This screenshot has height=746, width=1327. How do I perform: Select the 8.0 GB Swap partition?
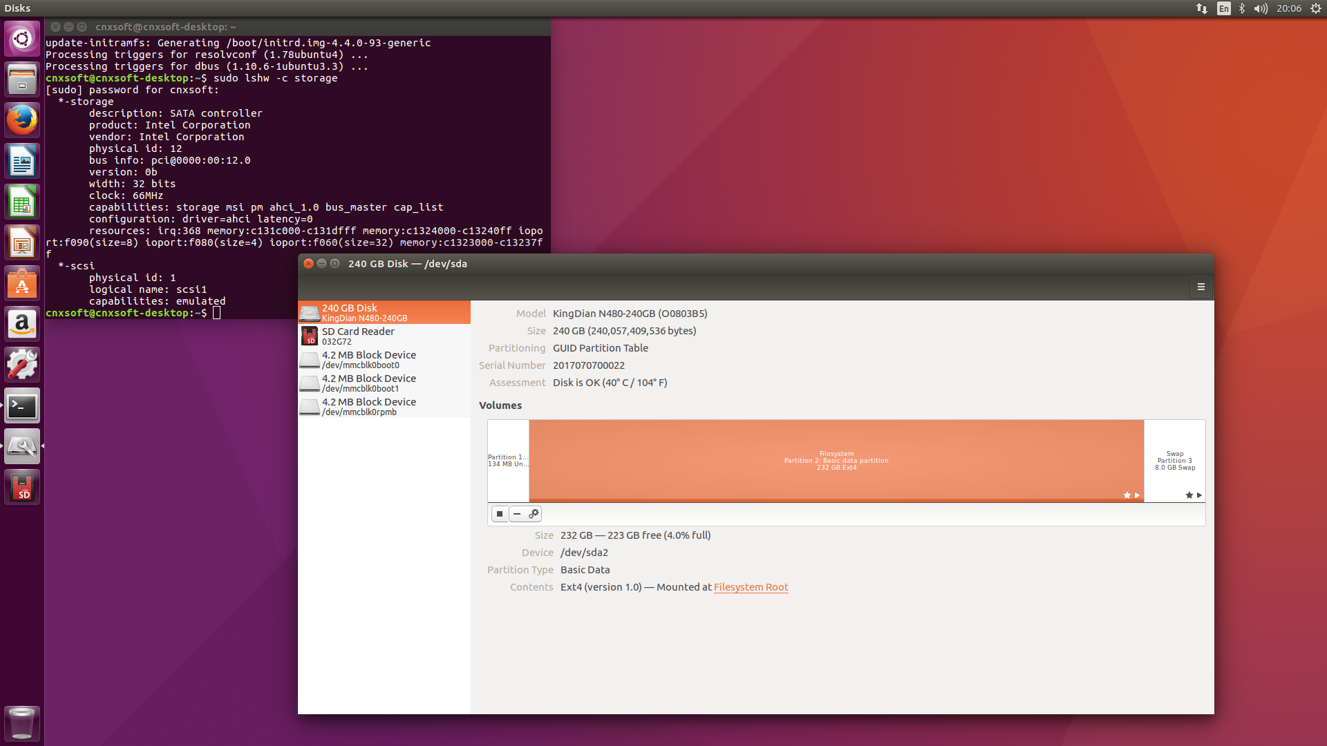point(1175,461)
